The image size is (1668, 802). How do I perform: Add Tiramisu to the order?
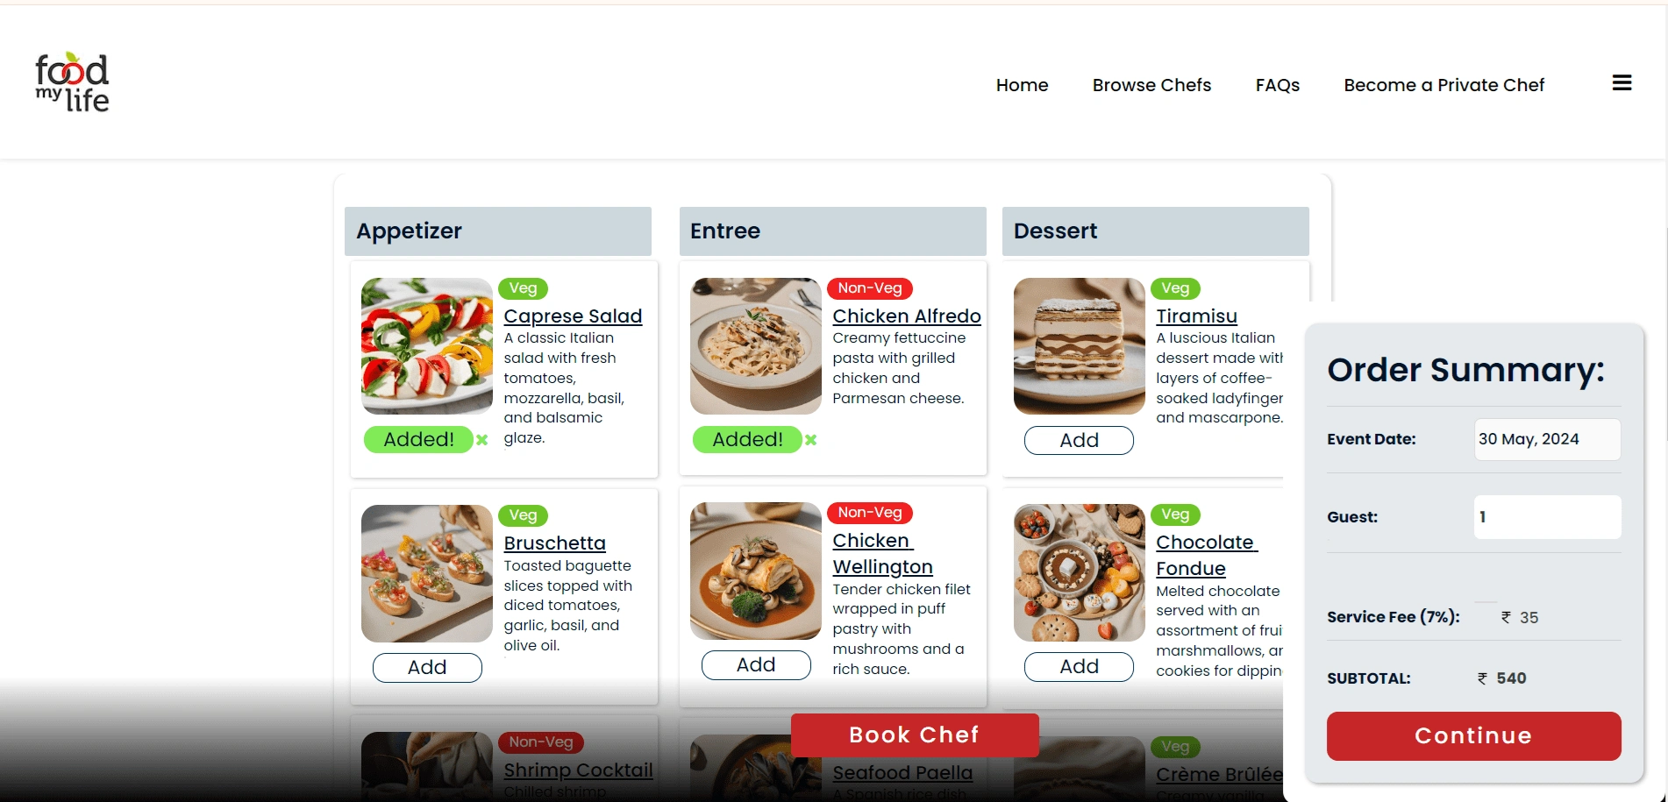1079,440
